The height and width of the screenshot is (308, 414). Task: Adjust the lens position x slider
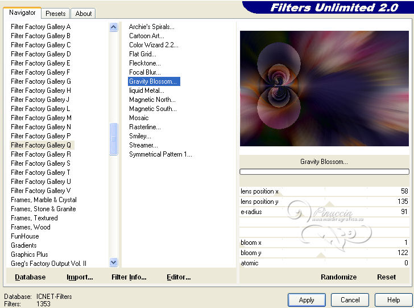tap(324, 191)
